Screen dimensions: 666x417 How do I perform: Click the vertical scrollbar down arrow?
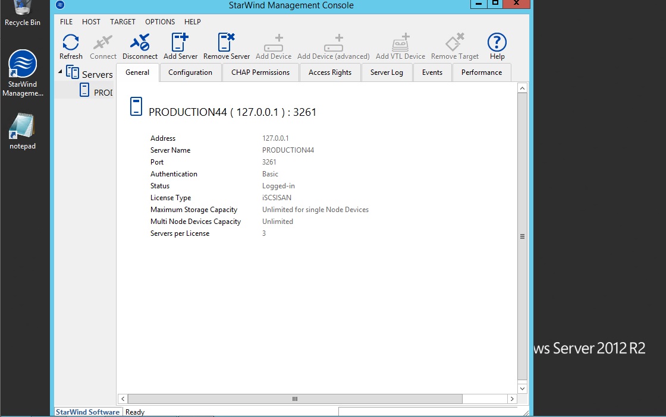pos(523,388)
